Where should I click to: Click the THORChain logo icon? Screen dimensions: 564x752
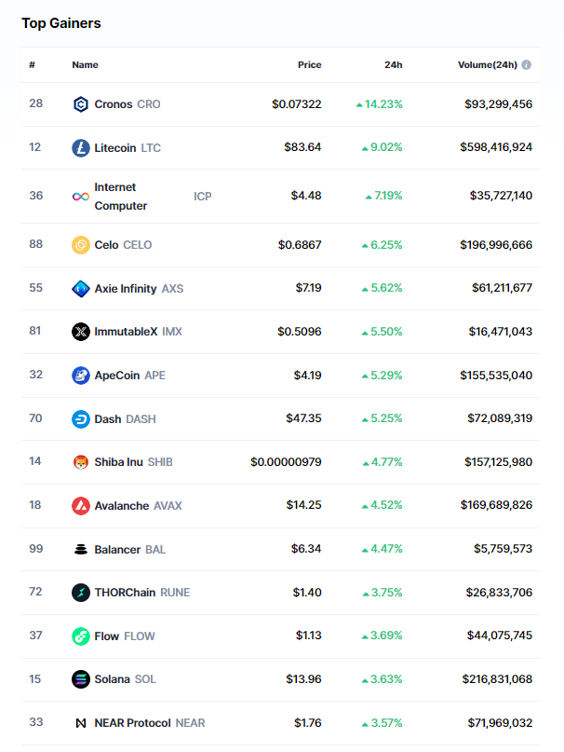(81, 593)
